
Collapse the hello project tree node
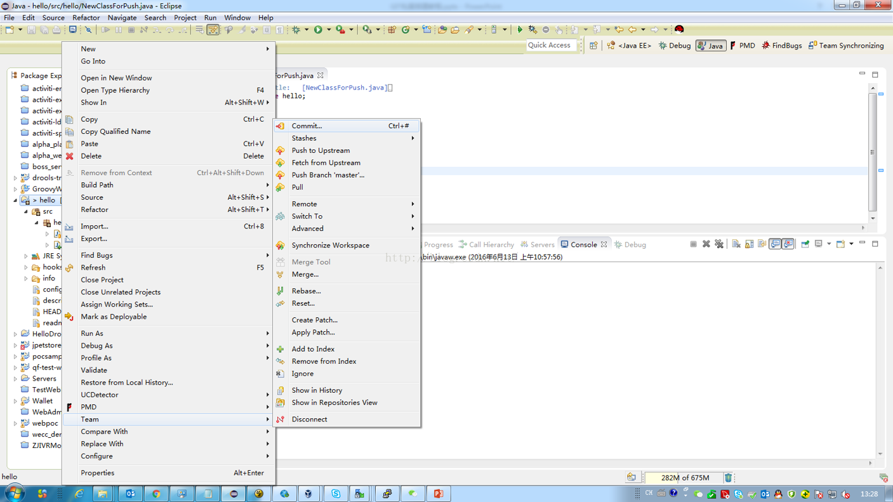tap(16, 201)
